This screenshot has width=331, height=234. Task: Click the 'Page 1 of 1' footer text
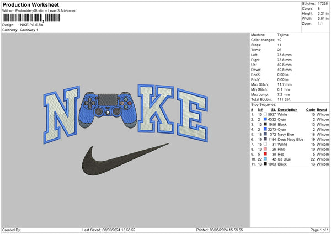[x=319, y=230]
